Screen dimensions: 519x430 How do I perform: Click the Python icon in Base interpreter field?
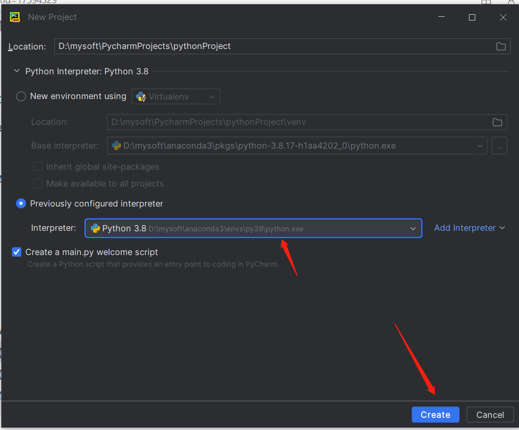click(x=117, y=145)
